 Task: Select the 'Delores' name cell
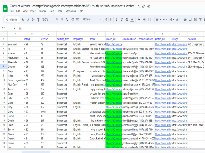(x=16, y=67)
